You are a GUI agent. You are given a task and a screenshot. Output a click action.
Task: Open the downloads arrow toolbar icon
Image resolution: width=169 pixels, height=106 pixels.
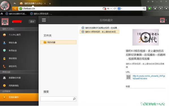pos(161,8)
